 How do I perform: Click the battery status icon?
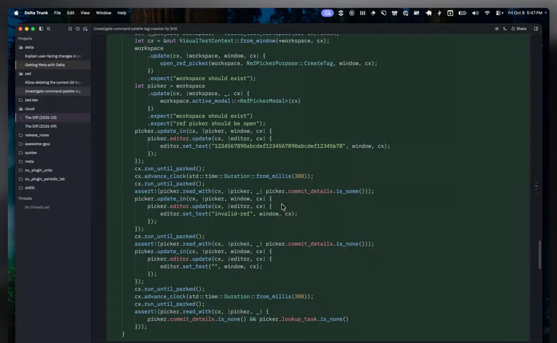point(463,13)
